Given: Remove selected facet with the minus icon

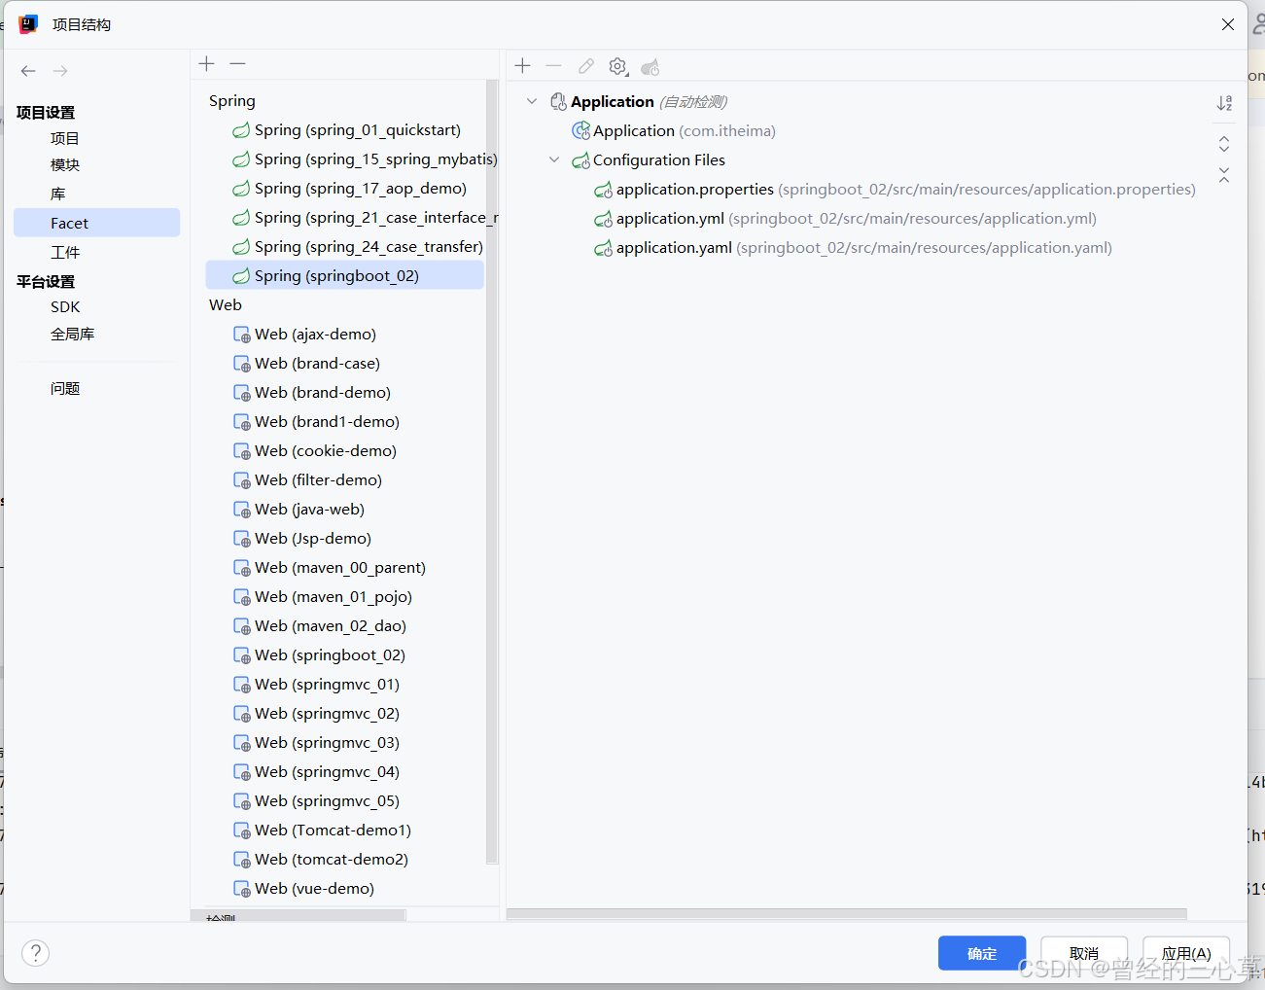Looking at the screenshot, I should pyautogui.click(x=237, y=63).
